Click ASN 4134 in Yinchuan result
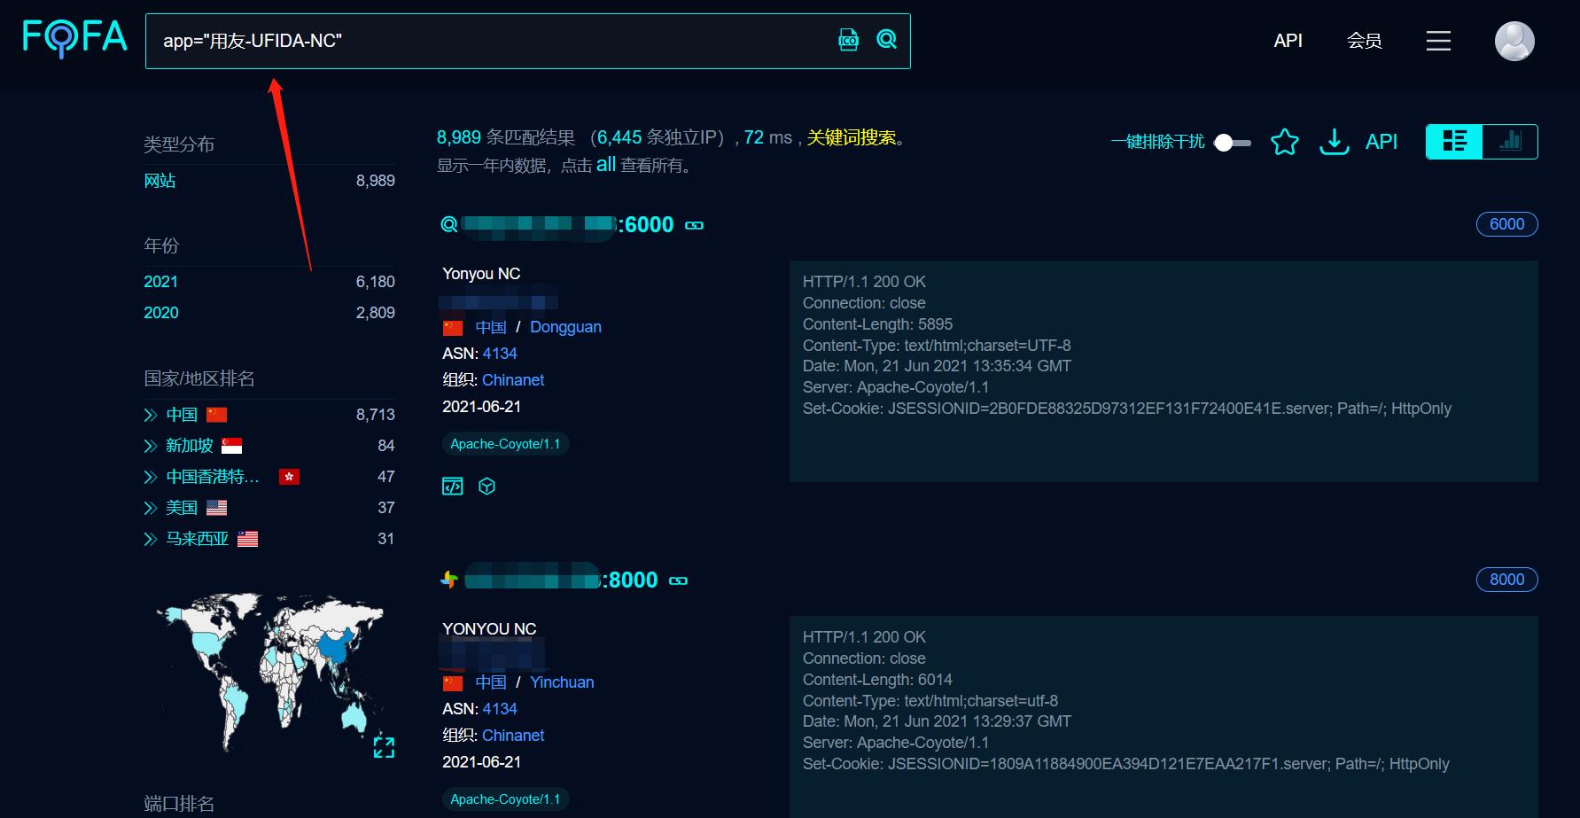Screen dimensions: 1580x818 click(500, 709)
